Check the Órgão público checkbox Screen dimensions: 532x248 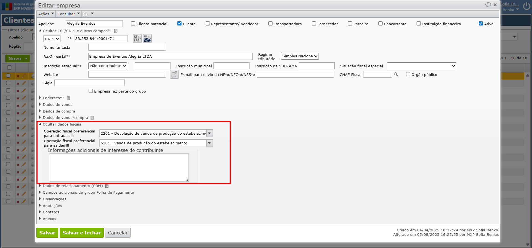(408, 74)
